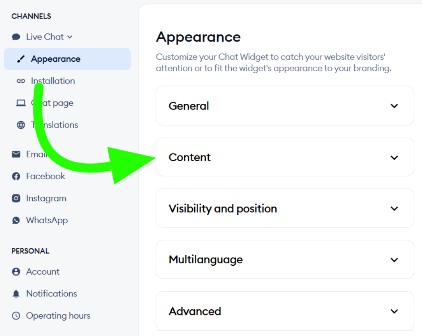Click the Chat page laptop icon

(21, 103)
